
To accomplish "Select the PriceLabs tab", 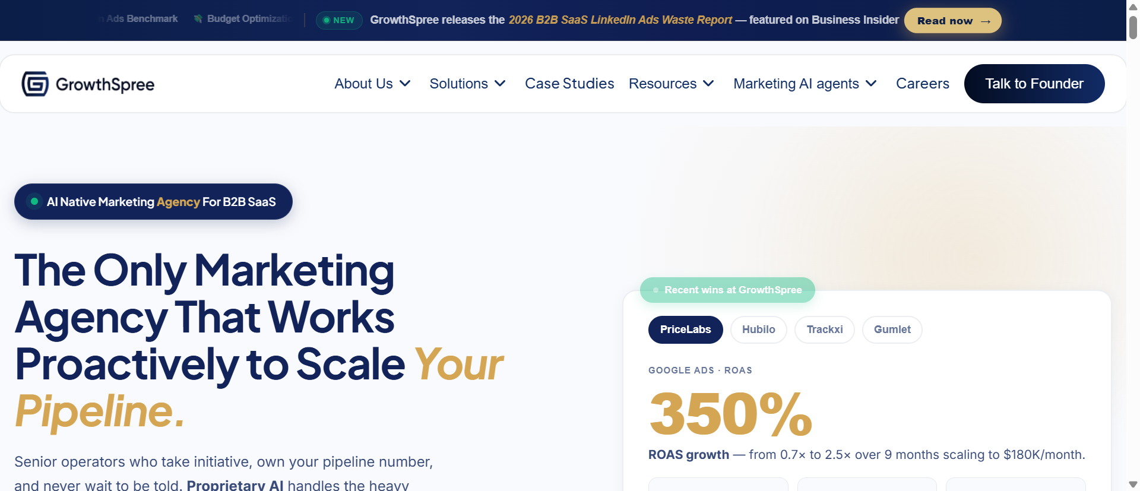I will pos(685,330).
